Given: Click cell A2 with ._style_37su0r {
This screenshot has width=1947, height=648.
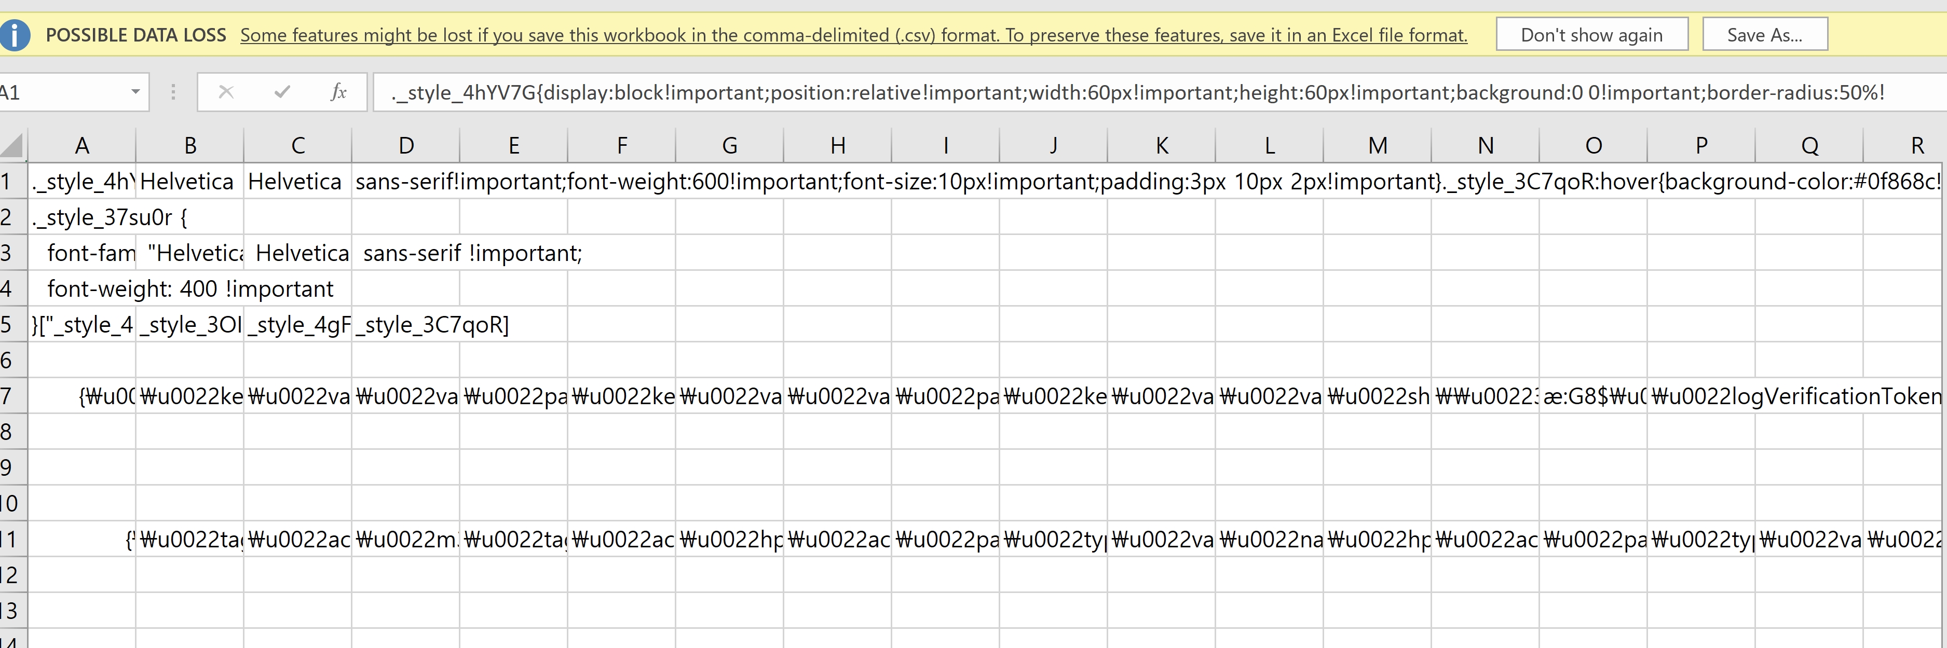Looking at the screenshot, I should click(83, 217).
